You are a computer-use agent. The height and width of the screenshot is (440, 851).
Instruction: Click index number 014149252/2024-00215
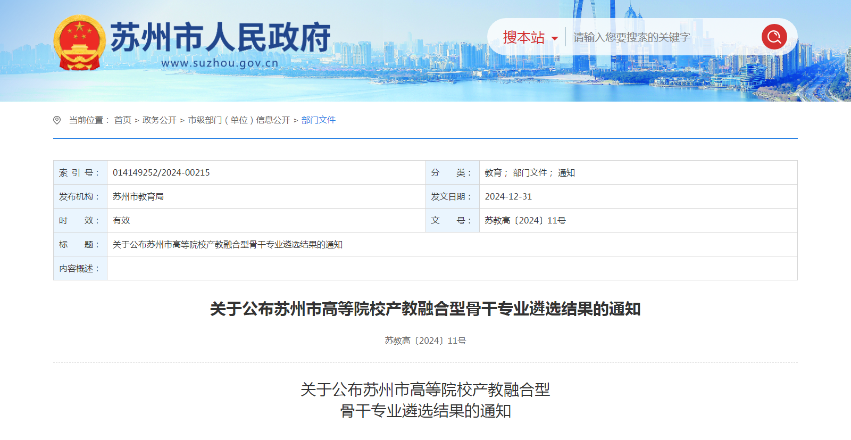[x=161, y=172]
